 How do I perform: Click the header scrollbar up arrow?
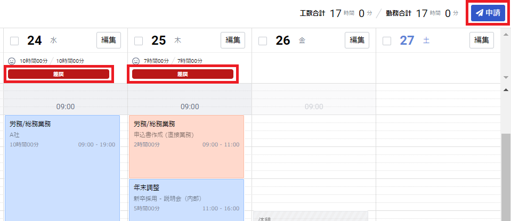click(x=506, y=36)
